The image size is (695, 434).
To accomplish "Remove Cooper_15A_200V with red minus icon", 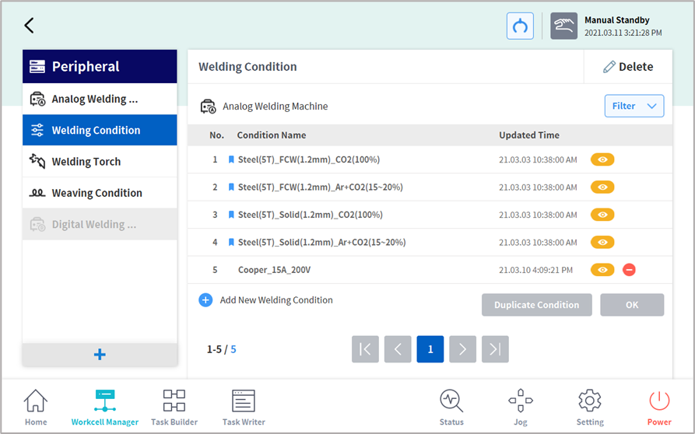I will point(629,270).
